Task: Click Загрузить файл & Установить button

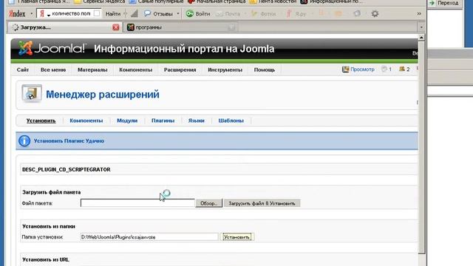Action: coord(262,203)
